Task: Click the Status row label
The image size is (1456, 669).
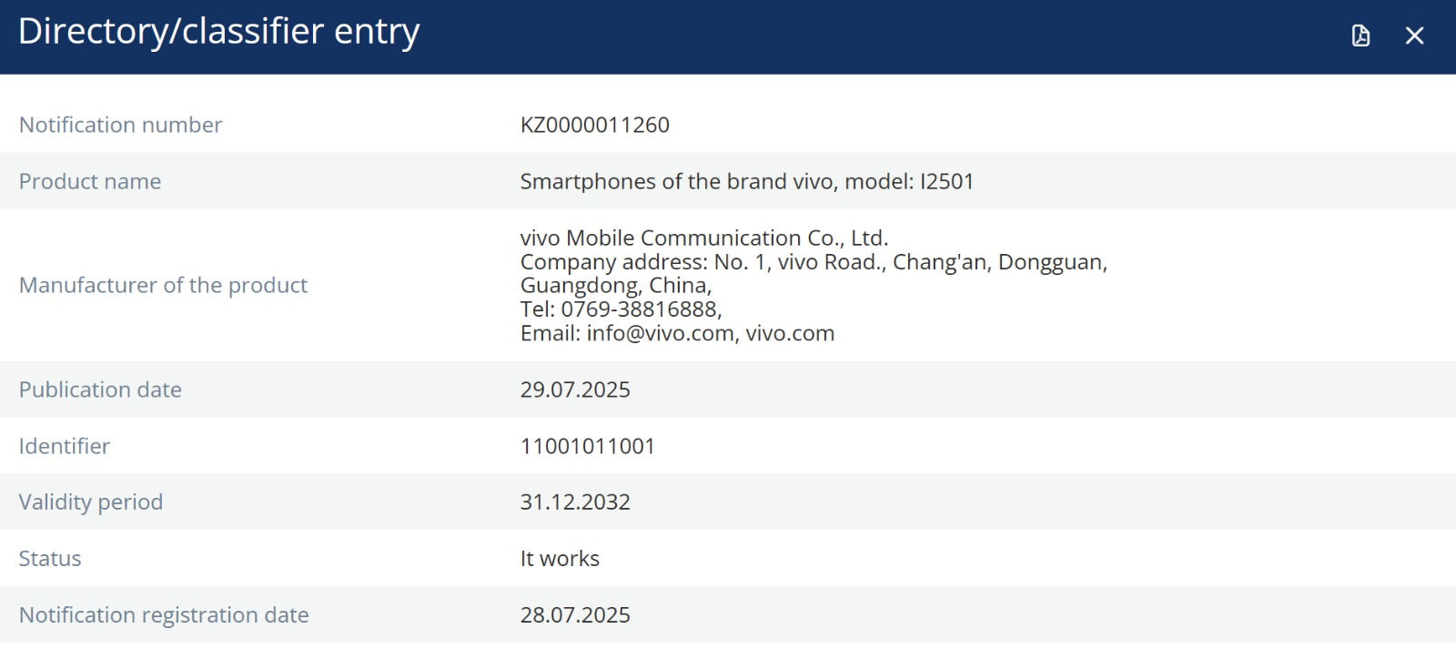Action: click(50, 558)
